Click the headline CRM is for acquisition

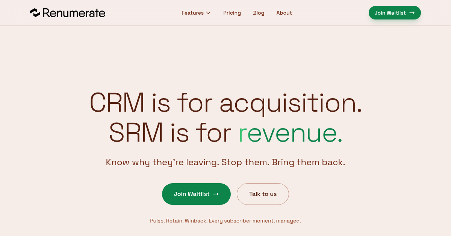225,103
